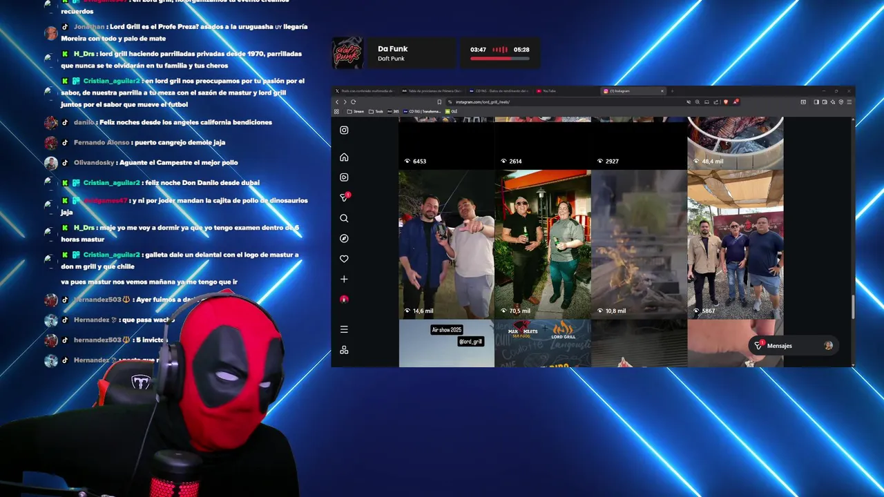The height and width of the screenshot is (497, 884).
Task: Open the Brave Shields lion icon
Action: click(x=726, y=102)
